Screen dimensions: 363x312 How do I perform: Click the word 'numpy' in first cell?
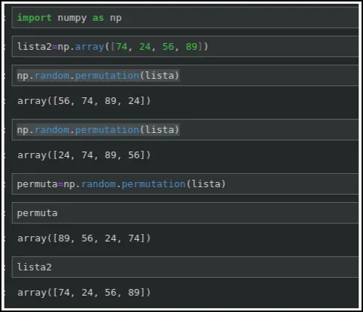pos(72,19)
